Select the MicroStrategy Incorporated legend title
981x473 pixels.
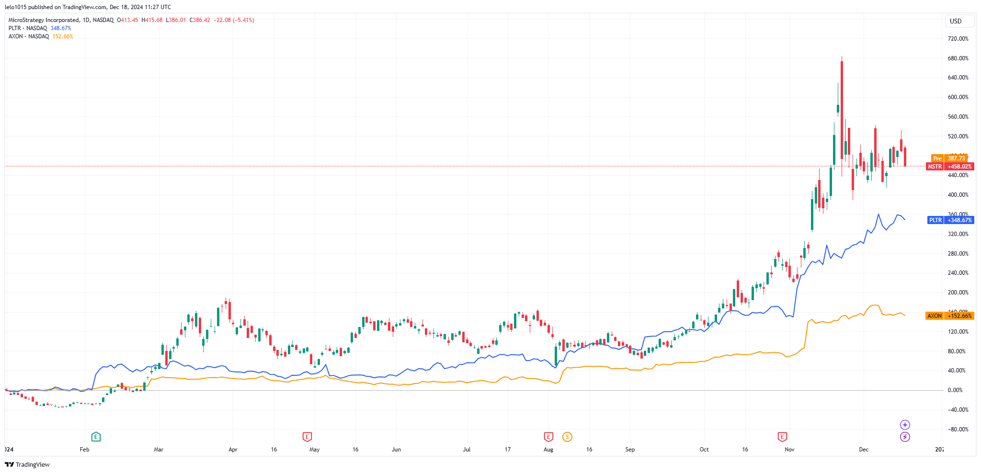click(x=44, y=20)
